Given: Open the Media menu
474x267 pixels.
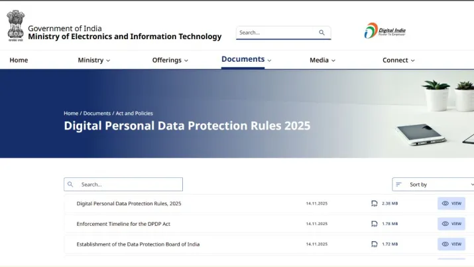Looking at the screenshot, I should point(322,60).
